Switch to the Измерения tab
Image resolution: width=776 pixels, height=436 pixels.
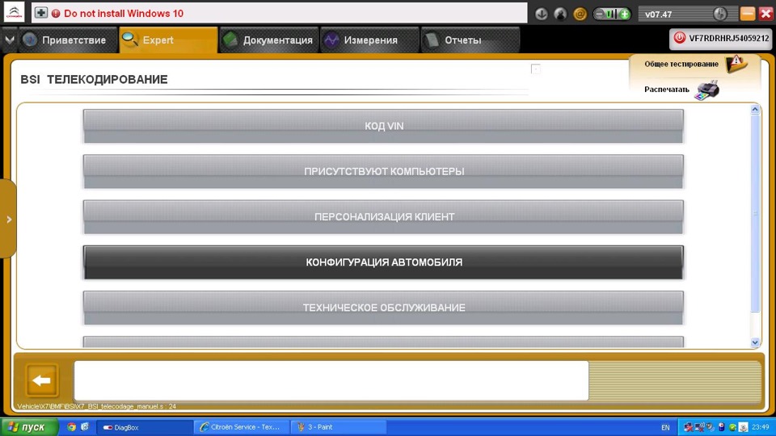coord(369,40)
